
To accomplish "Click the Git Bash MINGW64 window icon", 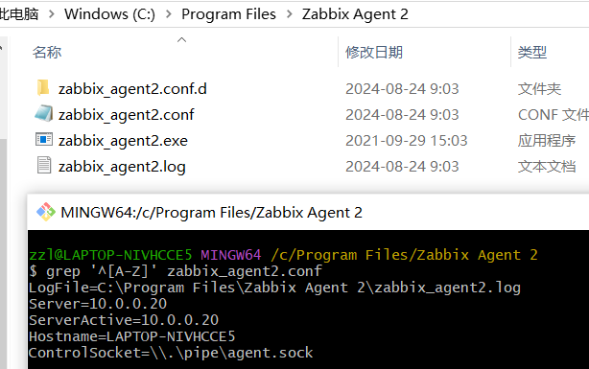I will (45, 212).
